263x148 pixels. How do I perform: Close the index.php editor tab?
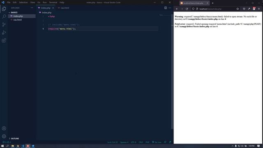click(x=53, y=8)
